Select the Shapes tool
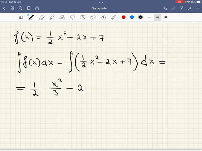 [62, 17]
